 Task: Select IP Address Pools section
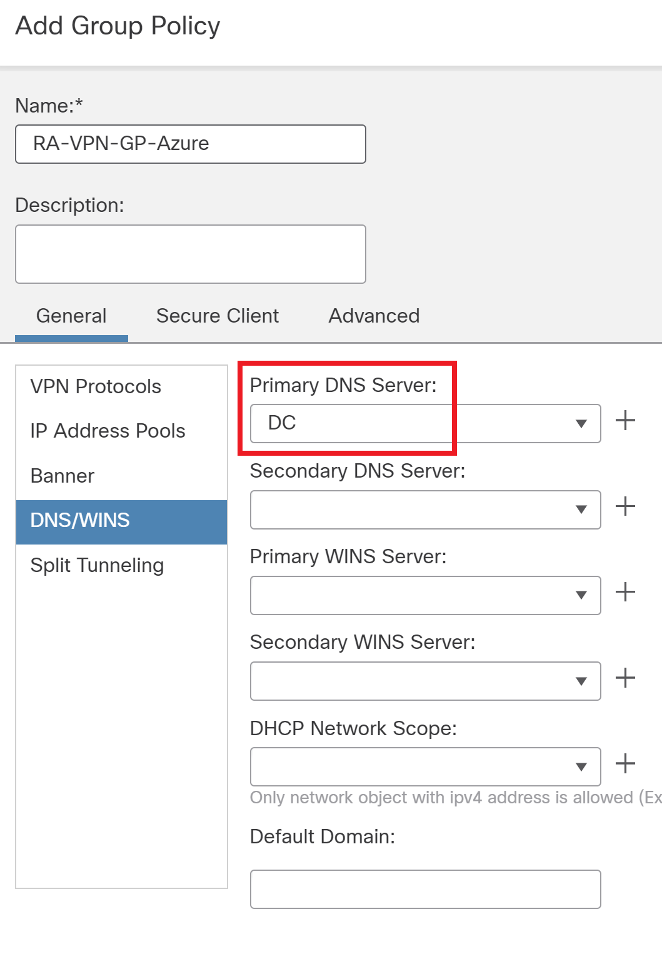pos(108,431)
